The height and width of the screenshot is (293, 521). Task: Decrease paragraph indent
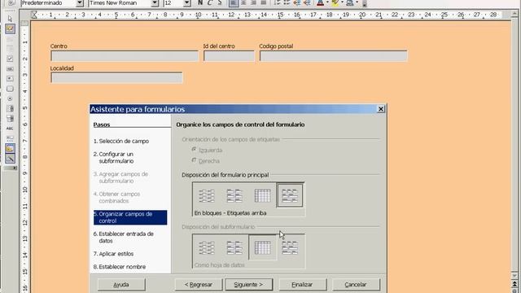[x=297, y=2]
